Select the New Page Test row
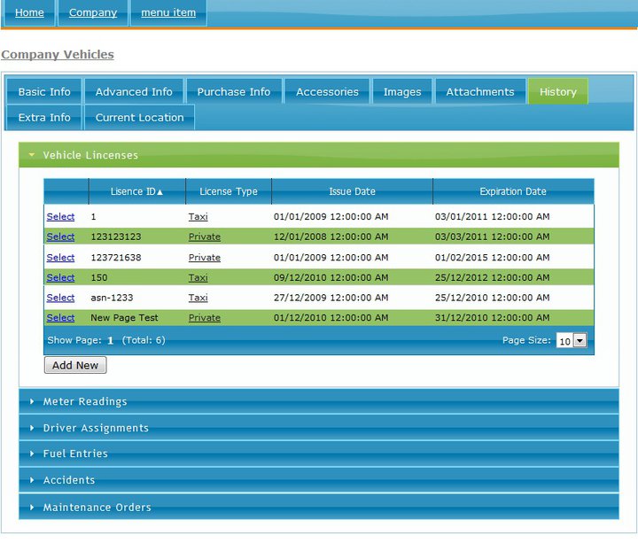The image size is (638, 543). coord(60,317)
